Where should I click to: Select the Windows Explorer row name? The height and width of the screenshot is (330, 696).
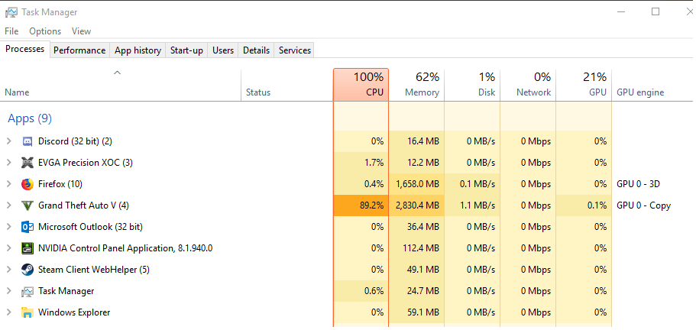click(x=74, y=312)
